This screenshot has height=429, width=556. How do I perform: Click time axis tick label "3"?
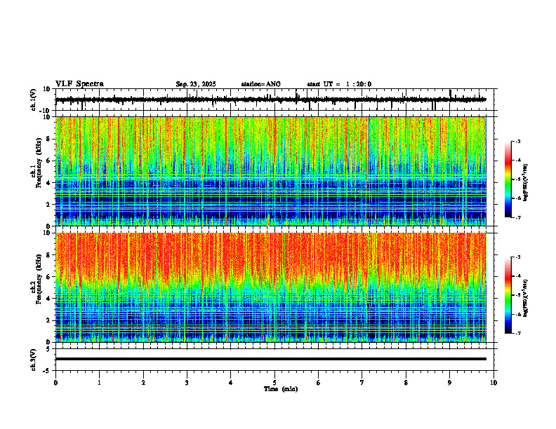point(187,383)
